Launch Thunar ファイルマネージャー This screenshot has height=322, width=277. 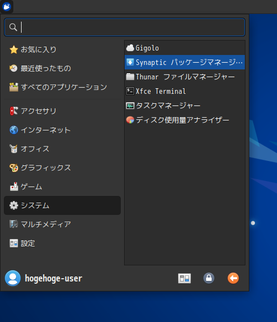point(184,77)
